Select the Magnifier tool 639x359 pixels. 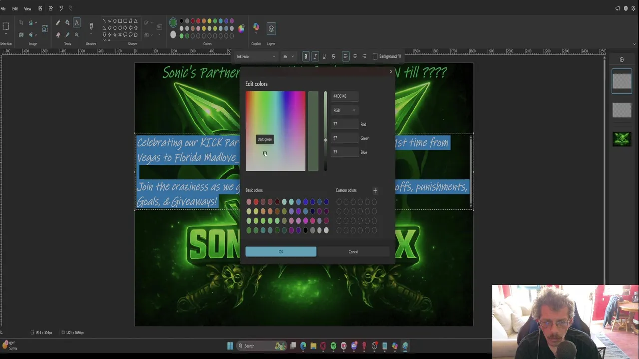pos(77,35)
